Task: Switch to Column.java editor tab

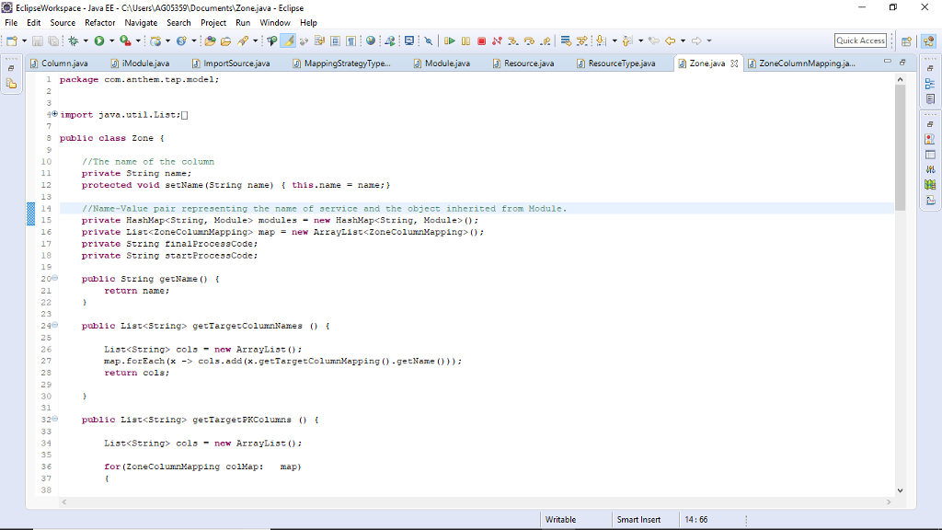Action: (59, 63)
